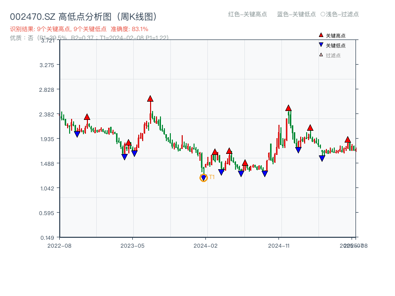Toggle the 关键低点 legend label
Image resolution: width=395 pixels, height=296 pixels.
click(x=336, y=45)
